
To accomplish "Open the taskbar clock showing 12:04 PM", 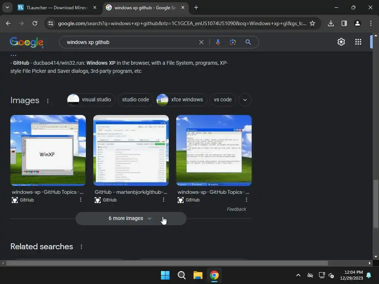I will point(352,275).
